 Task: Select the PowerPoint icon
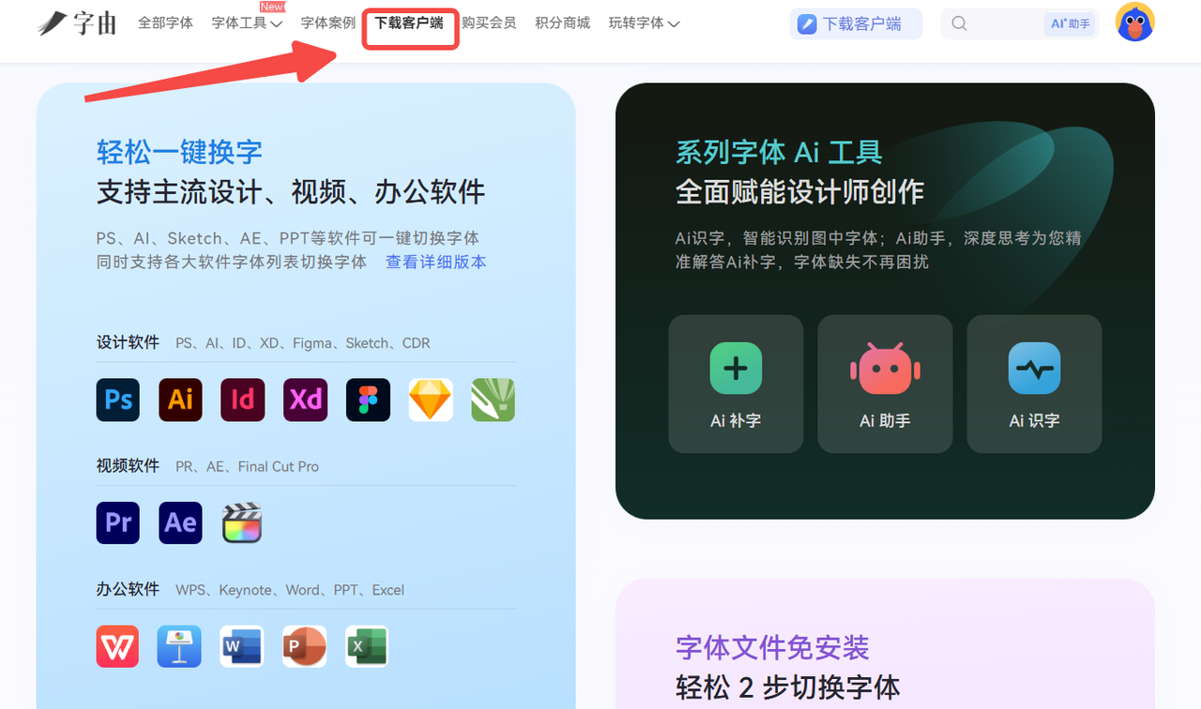pyautogui.click(x=305, y=646)
